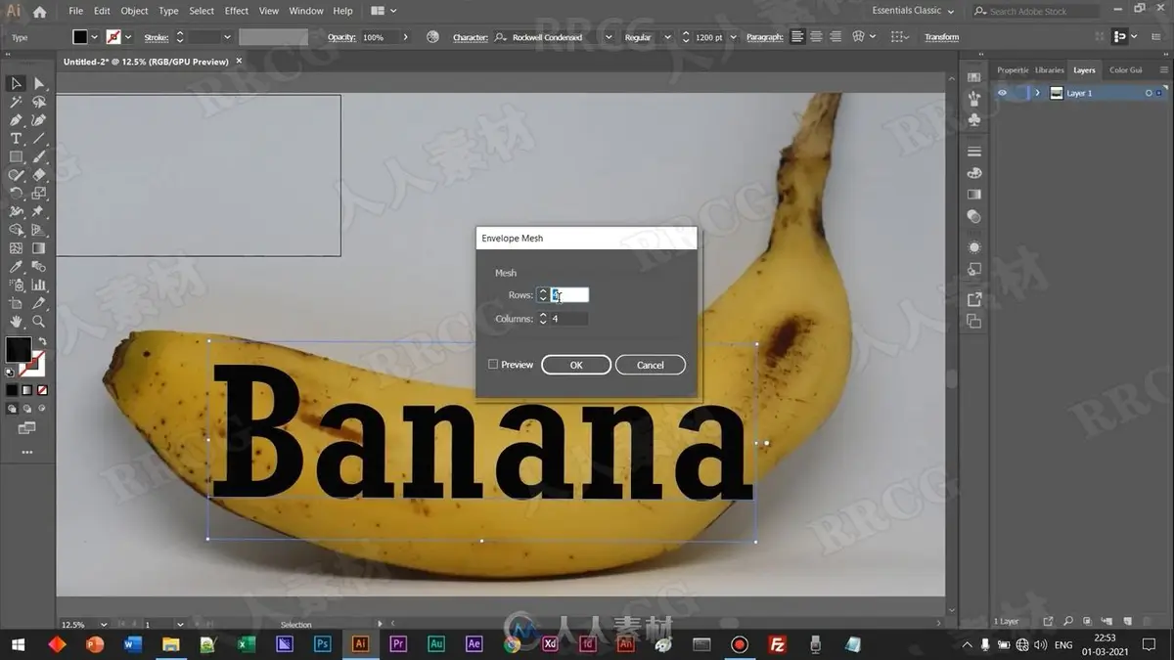Open the Essentials Classic workspace switcher

click(913, 11)
